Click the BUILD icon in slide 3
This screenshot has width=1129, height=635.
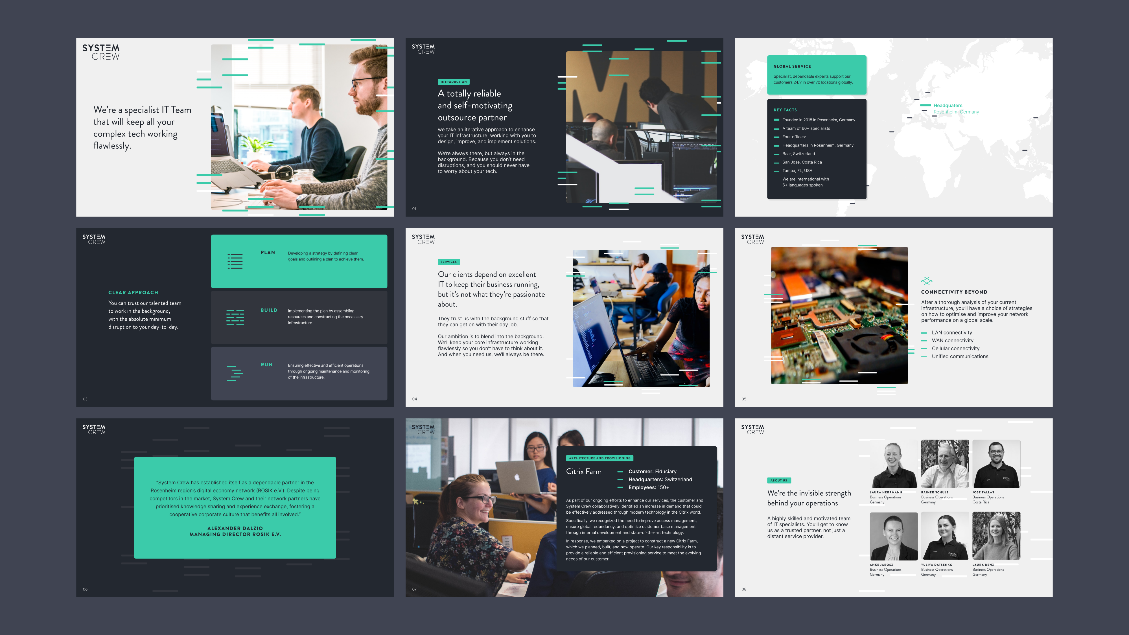point(234,316)
